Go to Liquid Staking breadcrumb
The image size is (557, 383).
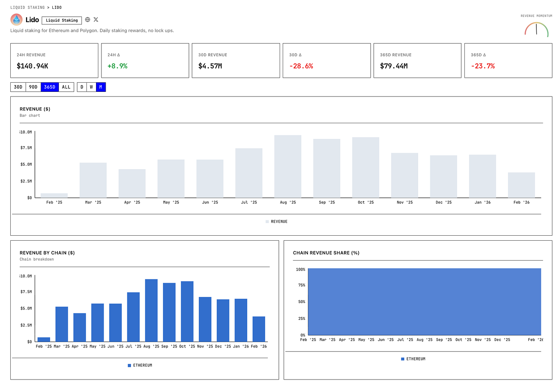pyautogui.click(x=27, y=7)
